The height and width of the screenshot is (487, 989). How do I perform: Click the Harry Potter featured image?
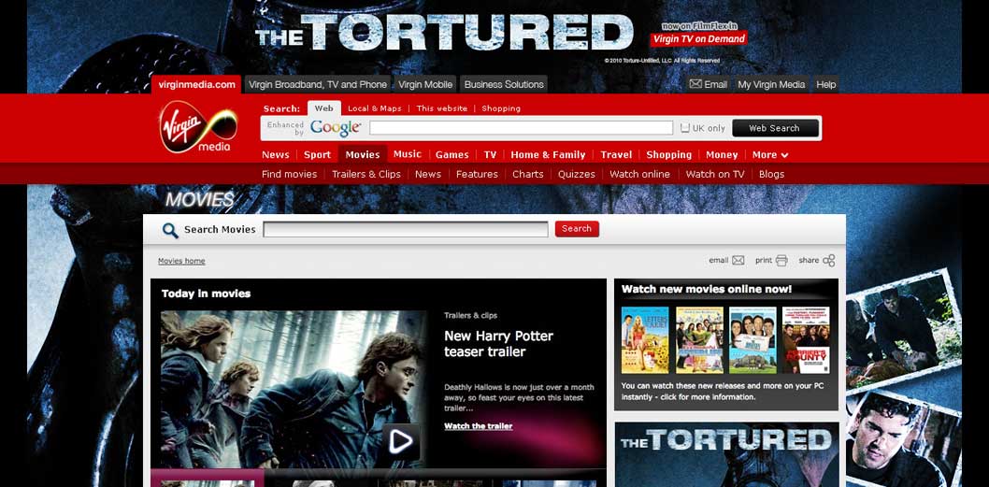[x=294, y=389]
